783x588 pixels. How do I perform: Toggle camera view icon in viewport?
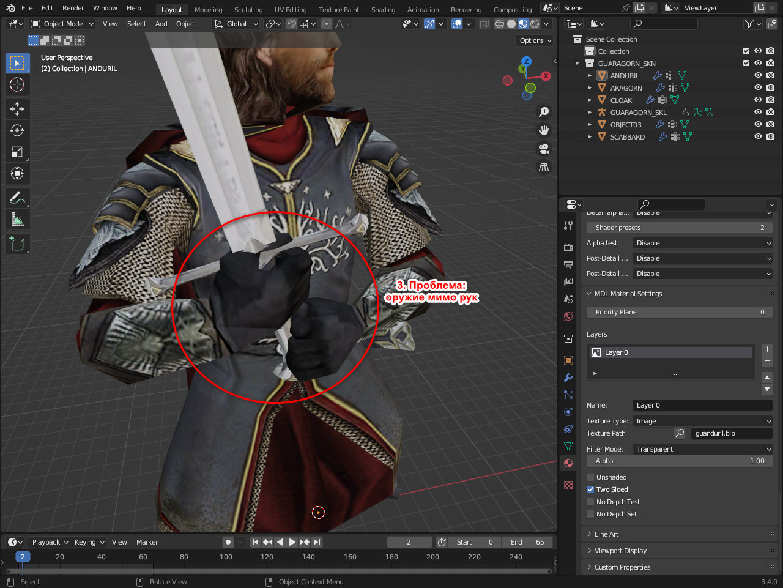pos(543,149)
